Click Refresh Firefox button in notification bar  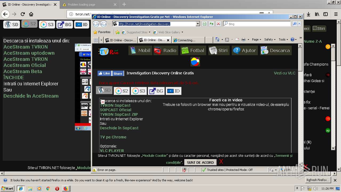[318, 180]
